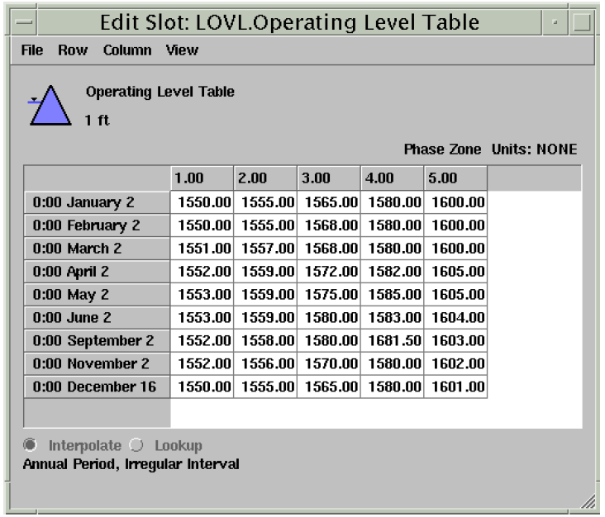
Task: Open the File menu
Action: tap(31, 50)
